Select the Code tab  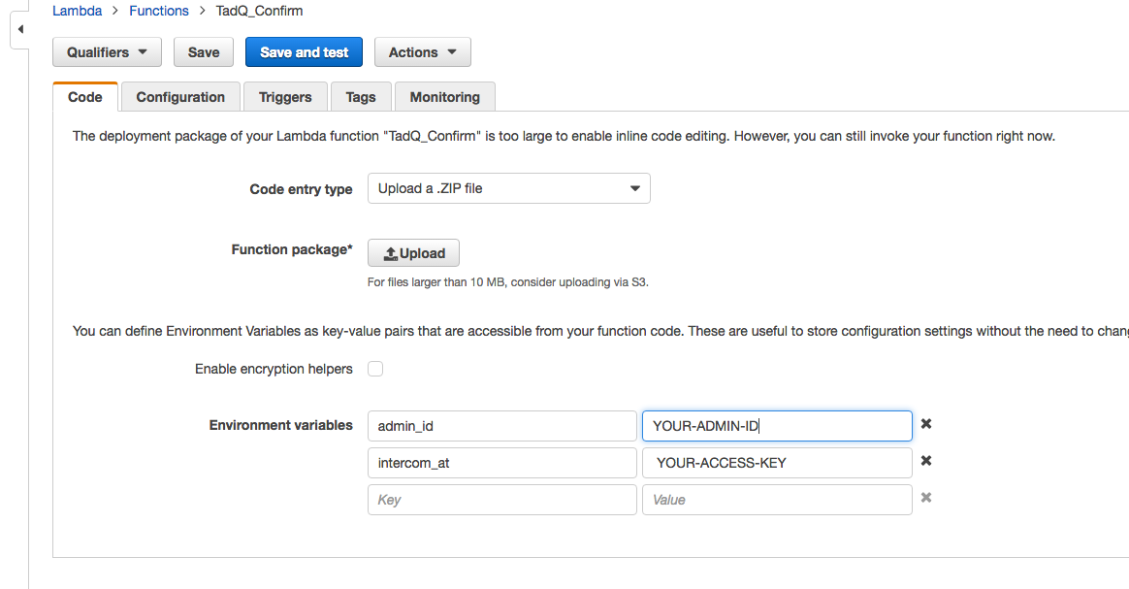[x=85, y=96]
